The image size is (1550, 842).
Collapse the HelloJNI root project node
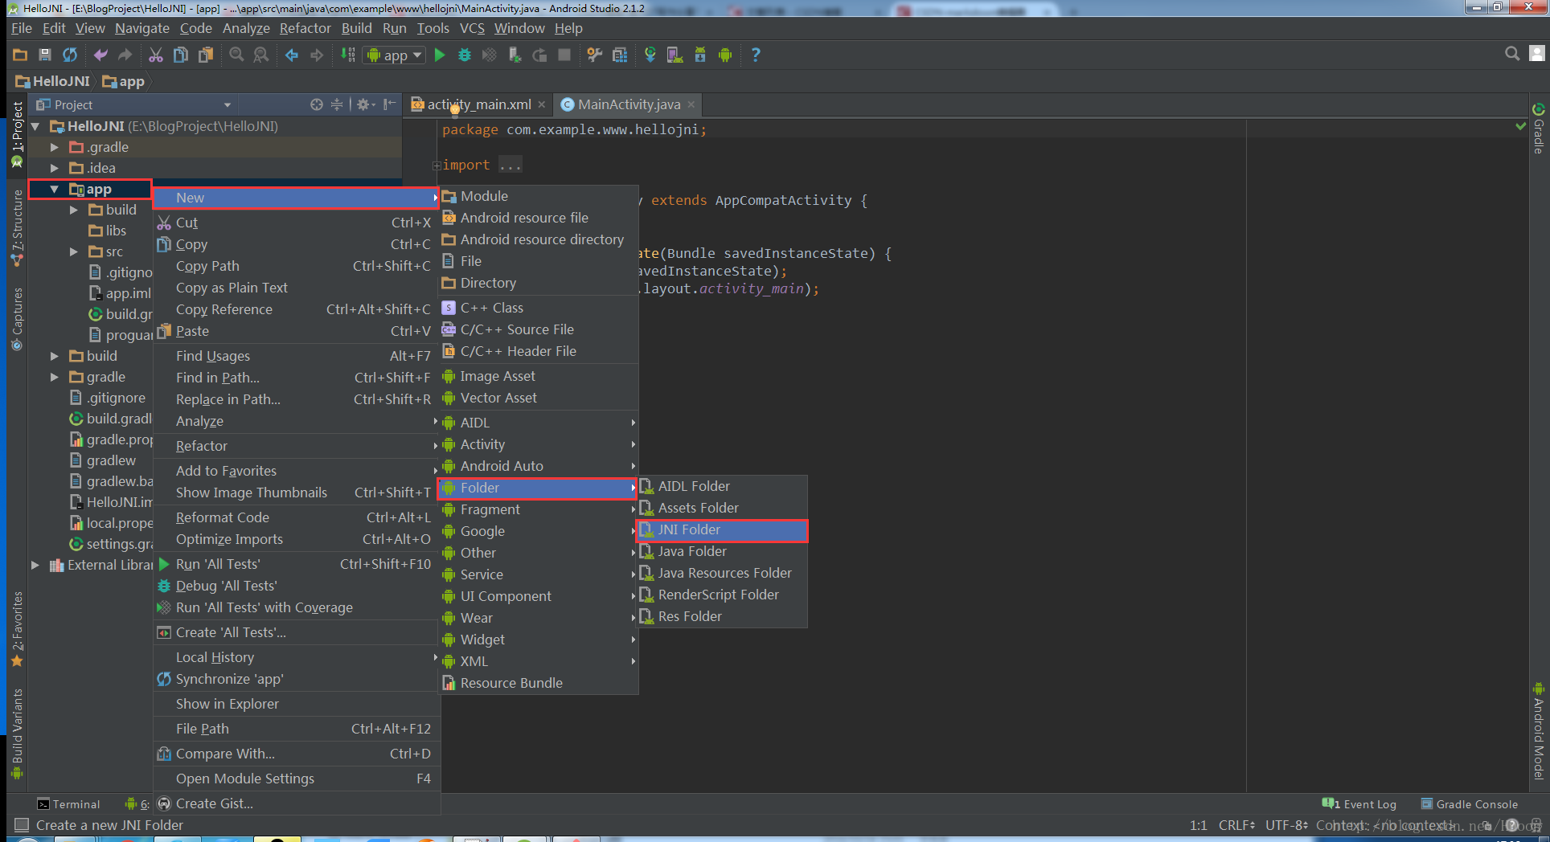[35, 126]
